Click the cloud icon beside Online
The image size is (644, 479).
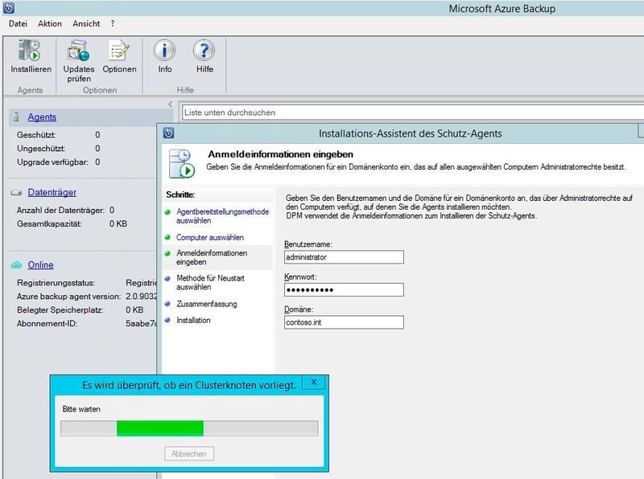(16, 265)
